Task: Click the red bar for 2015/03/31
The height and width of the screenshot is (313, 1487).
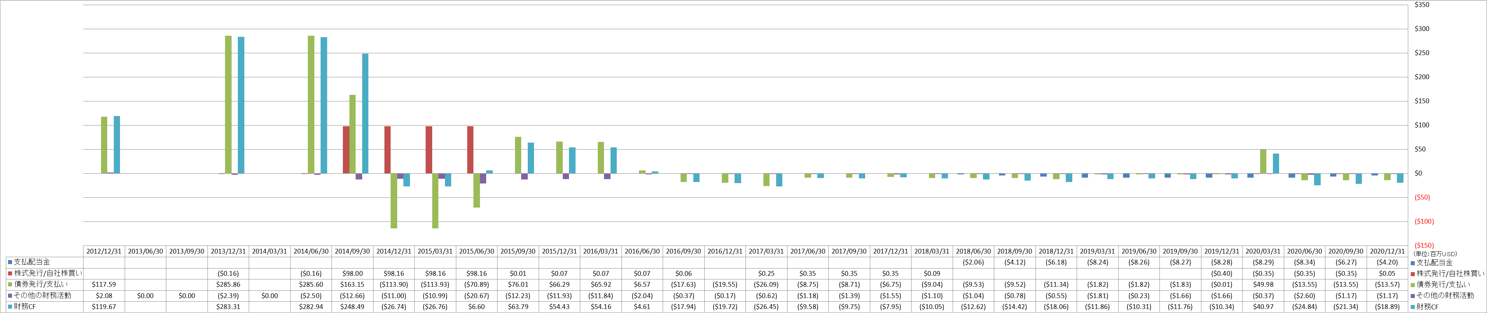Action: coord(429,150)
